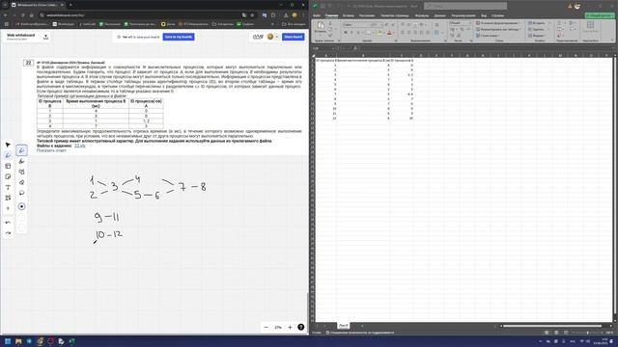Screen dimensions: 618x347
Task: Switch to the Данные ribbon tab
Action: click(440, 15)
